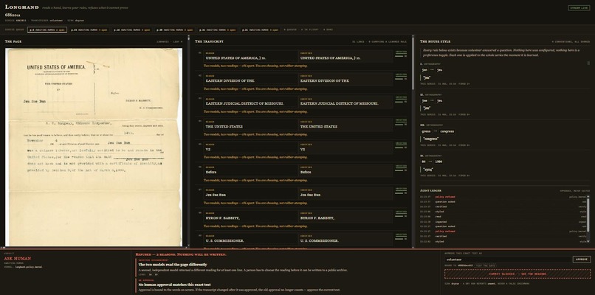Select reader reading 'U. S. COMMISSIONER.'
This screenshot has height=295, width=595.
pyautogui.click(x=250, y=239)
